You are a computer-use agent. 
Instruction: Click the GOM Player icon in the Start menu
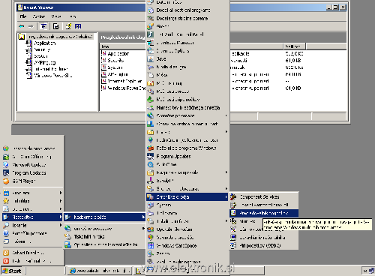(x=6, y=181)
